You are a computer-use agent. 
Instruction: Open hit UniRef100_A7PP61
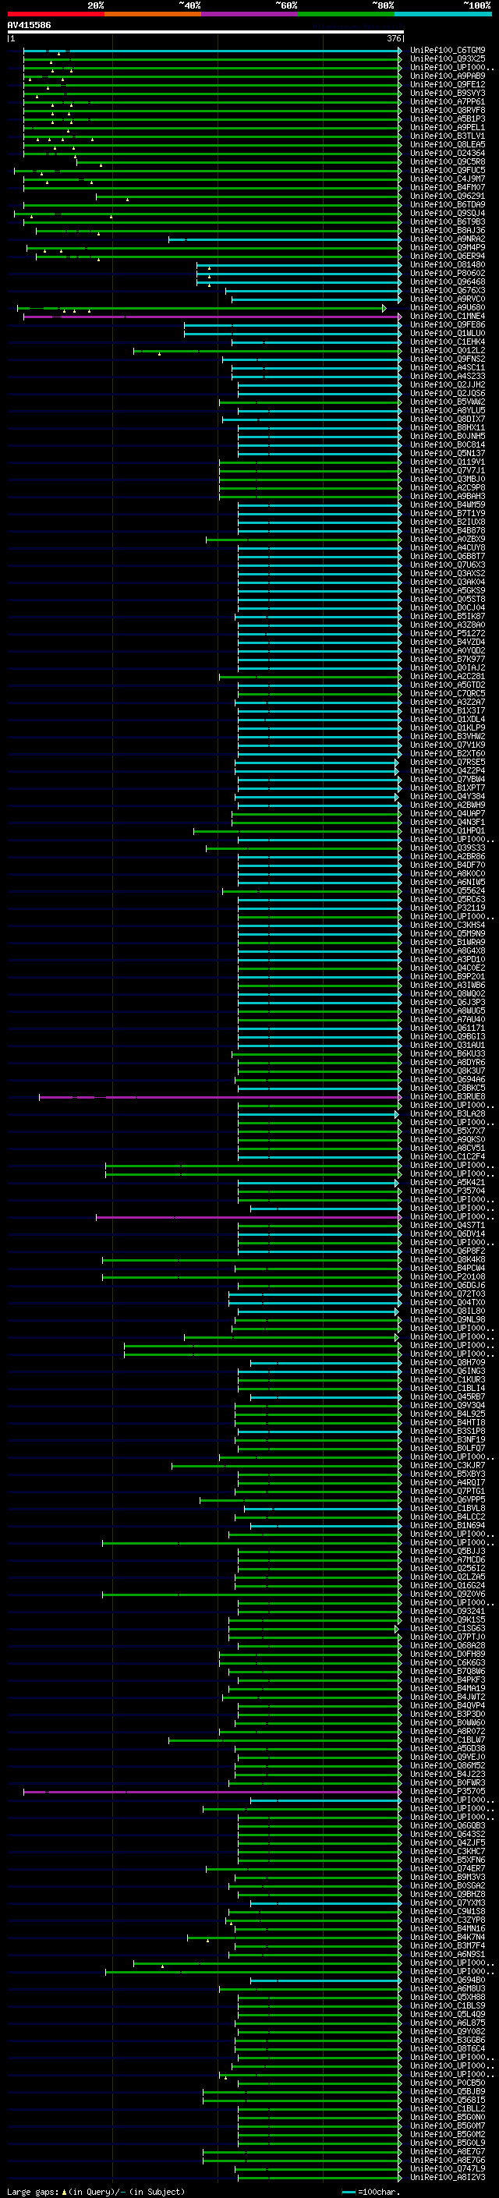447,101
